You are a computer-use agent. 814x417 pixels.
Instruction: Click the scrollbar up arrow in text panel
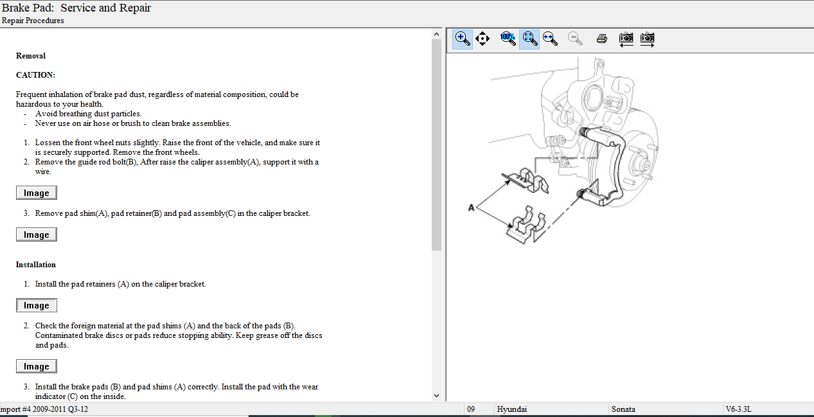(436, 33)
